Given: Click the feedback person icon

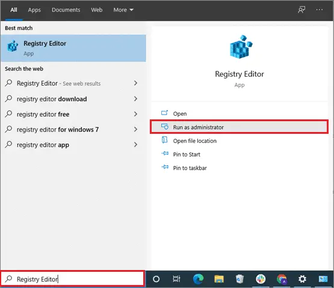Looking at the screenshot, I should point(302,10).
